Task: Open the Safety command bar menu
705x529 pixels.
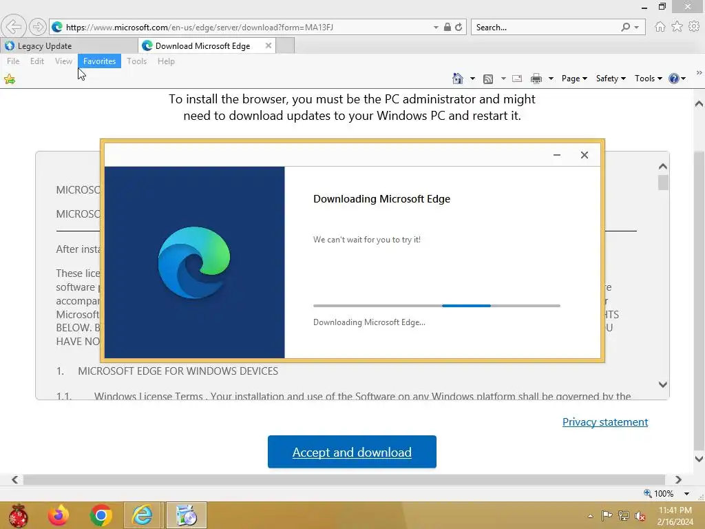Action: (611, 79)
